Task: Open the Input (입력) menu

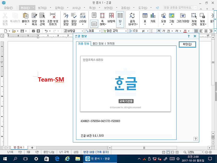Action: [59, 8]
